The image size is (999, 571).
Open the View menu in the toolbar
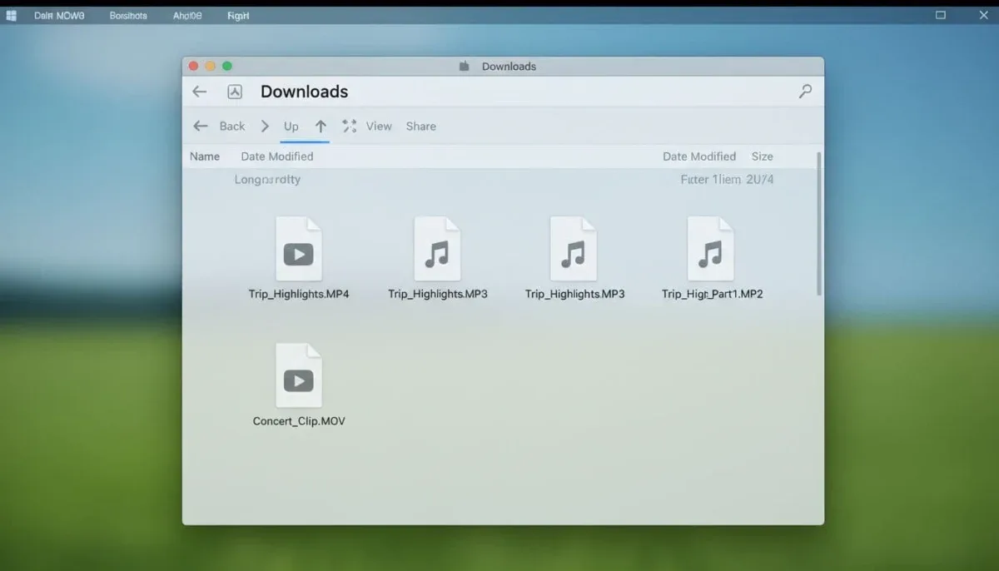(379, 126)
